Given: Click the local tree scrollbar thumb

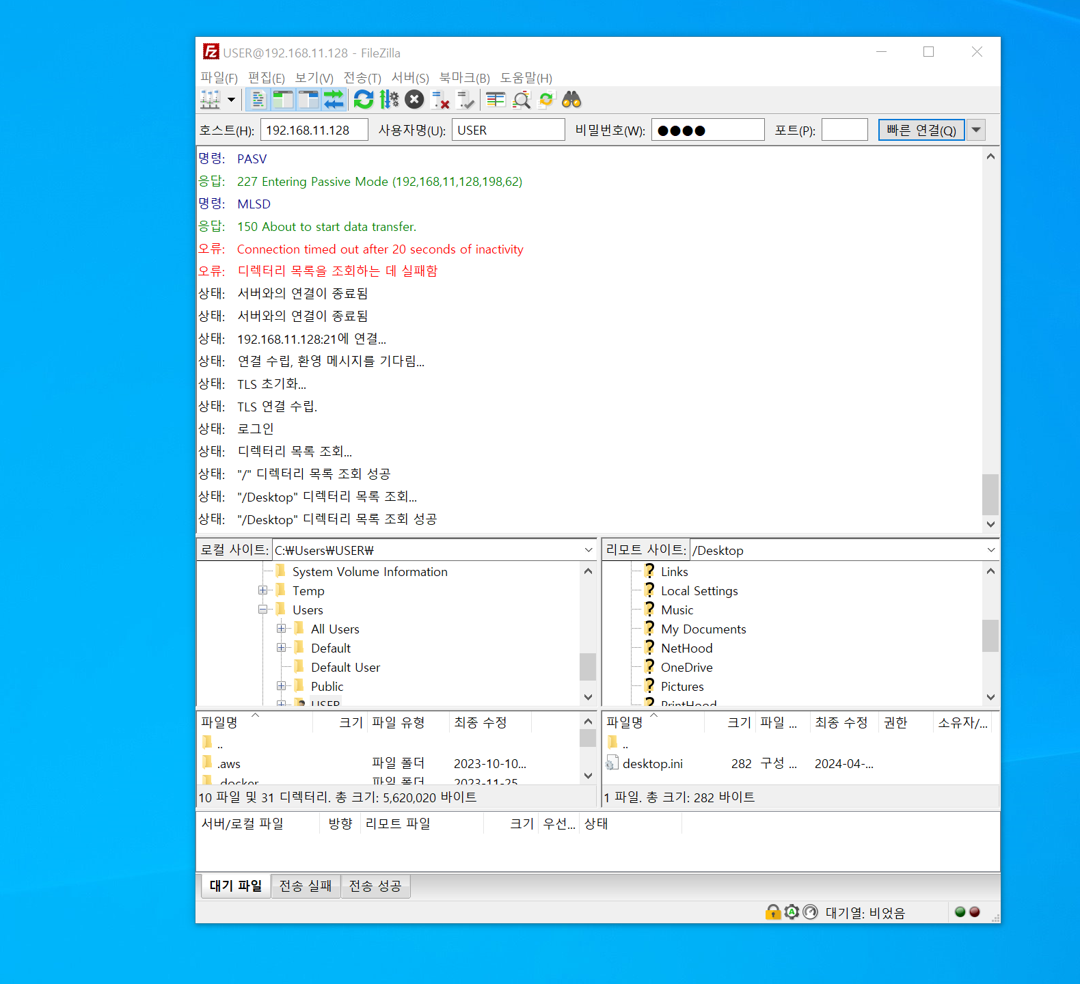Looking at the screenshot, I should (x=588, y=667).
